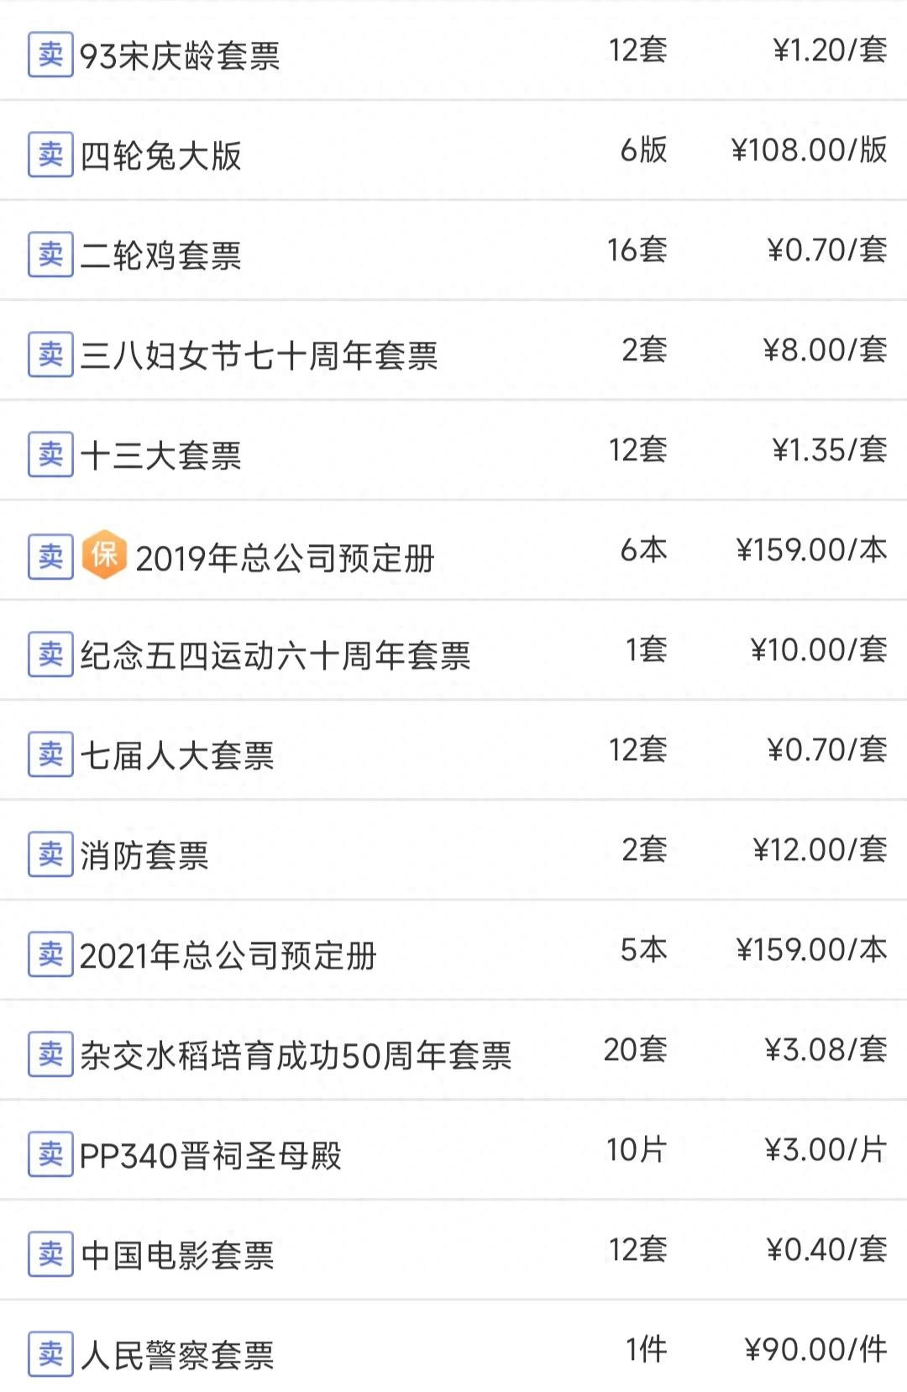
Task: Open the 2021年总公司预定册 listing
Action: pos(453,951)
